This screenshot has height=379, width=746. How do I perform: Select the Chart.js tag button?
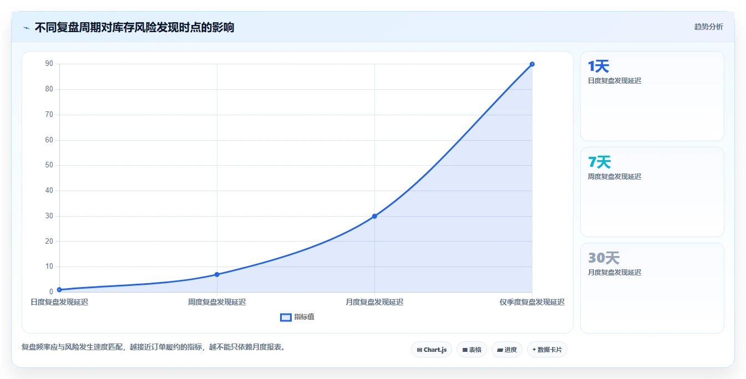coord(432,350)
